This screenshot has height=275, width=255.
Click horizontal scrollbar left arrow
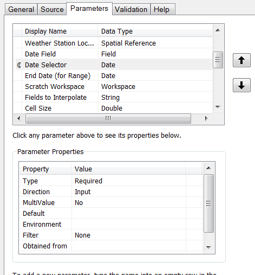coord(18,118)
